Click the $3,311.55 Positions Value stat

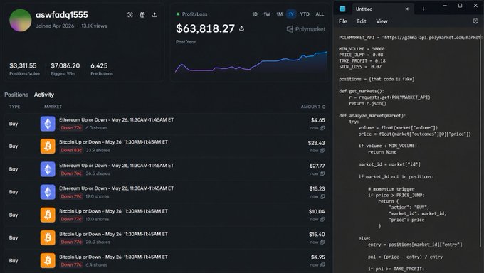click(24, 69)
